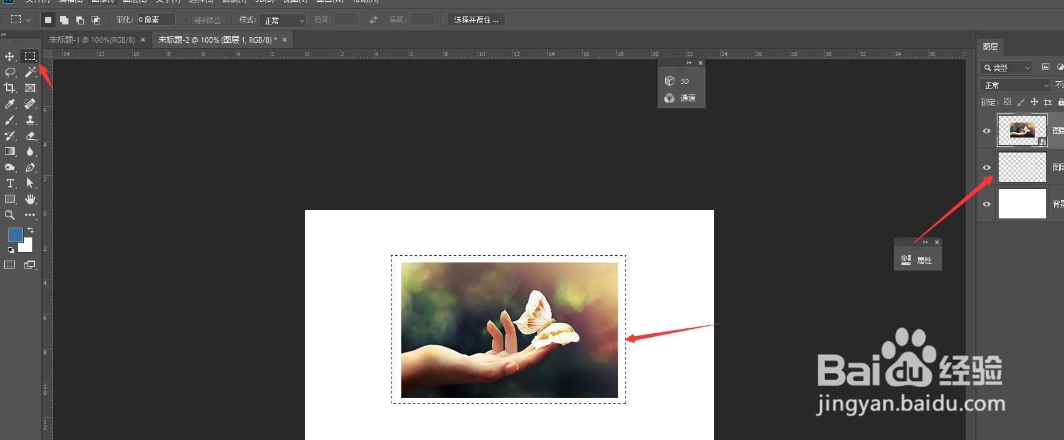Select the Move tool
This screenshot has height=440, width=1064.
pos(10,56)
